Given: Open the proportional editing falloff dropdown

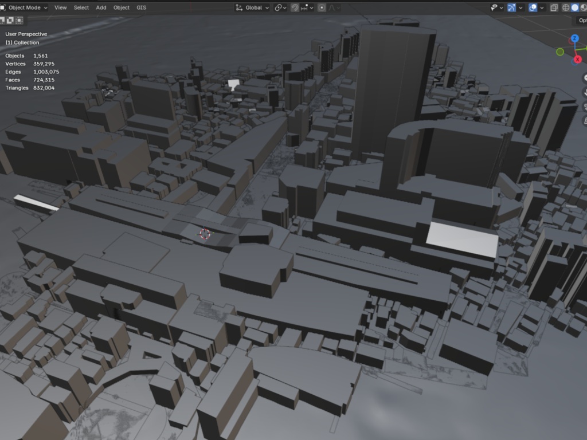Looking at the screenshot, I should click(334, 7).
